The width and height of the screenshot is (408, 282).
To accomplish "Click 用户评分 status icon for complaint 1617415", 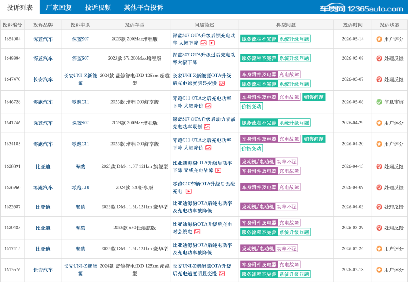I will pyautogui.click(x=379, y=249).
